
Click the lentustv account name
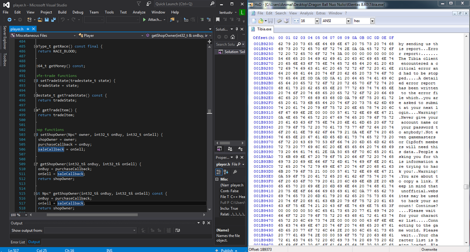[x=225, y=12]
